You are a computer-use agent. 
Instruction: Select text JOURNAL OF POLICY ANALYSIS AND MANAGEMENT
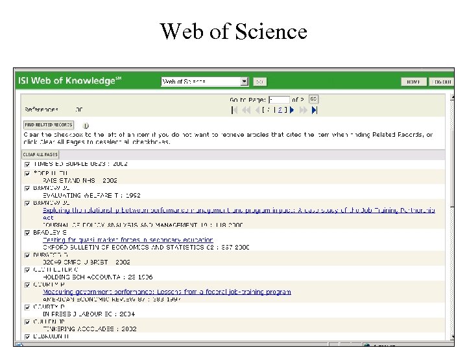(120, 225)
